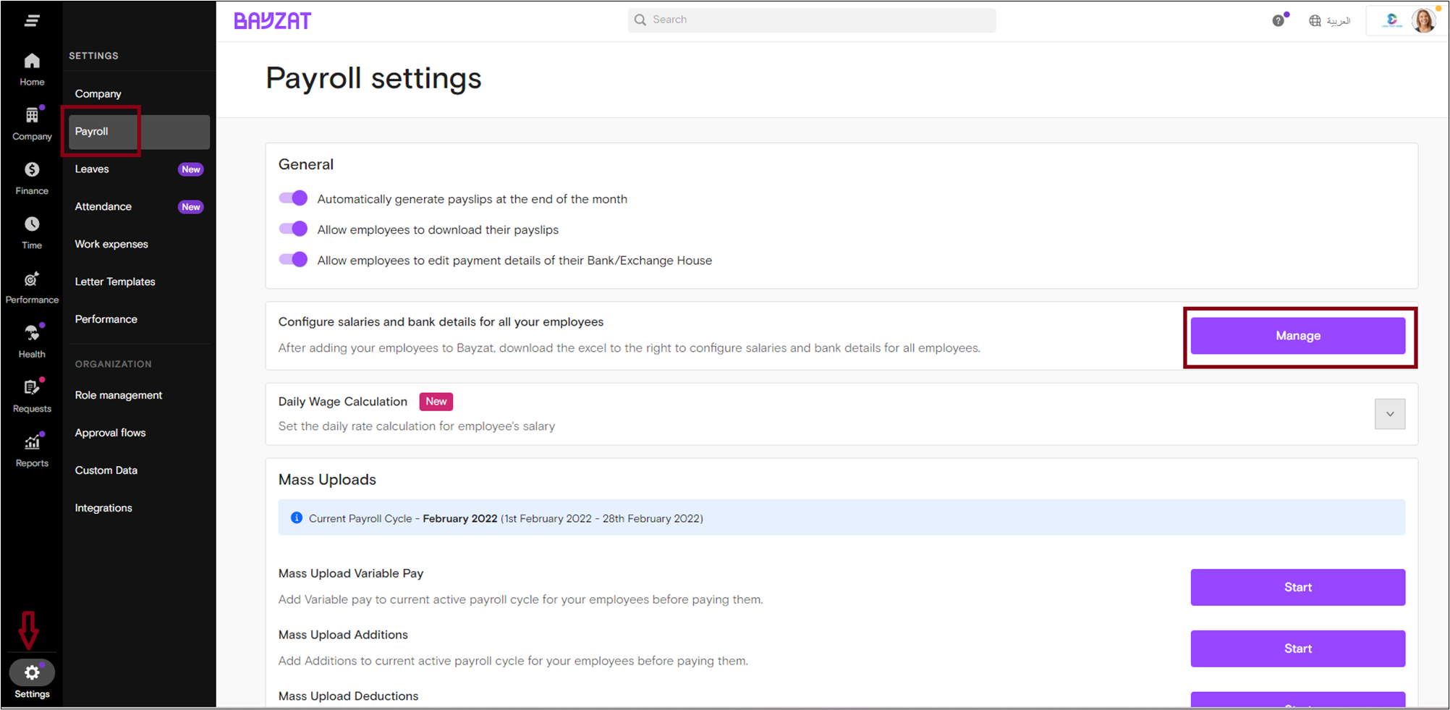Open the Finance section
Screen dimensions: 1450x710
click(31, 177)
